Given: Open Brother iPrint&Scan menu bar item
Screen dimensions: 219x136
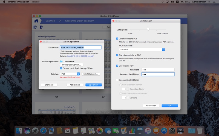Looking at the screenshot, I should (19, 2).
